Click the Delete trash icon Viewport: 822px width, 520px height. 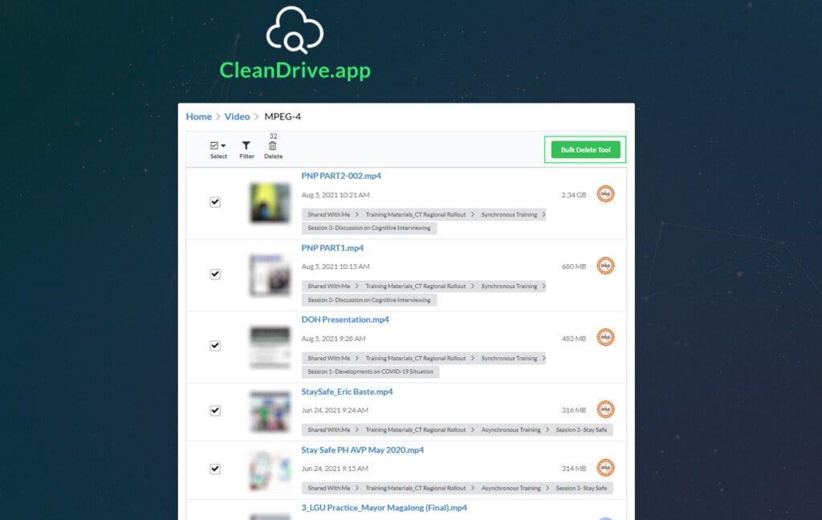point(273,146)
